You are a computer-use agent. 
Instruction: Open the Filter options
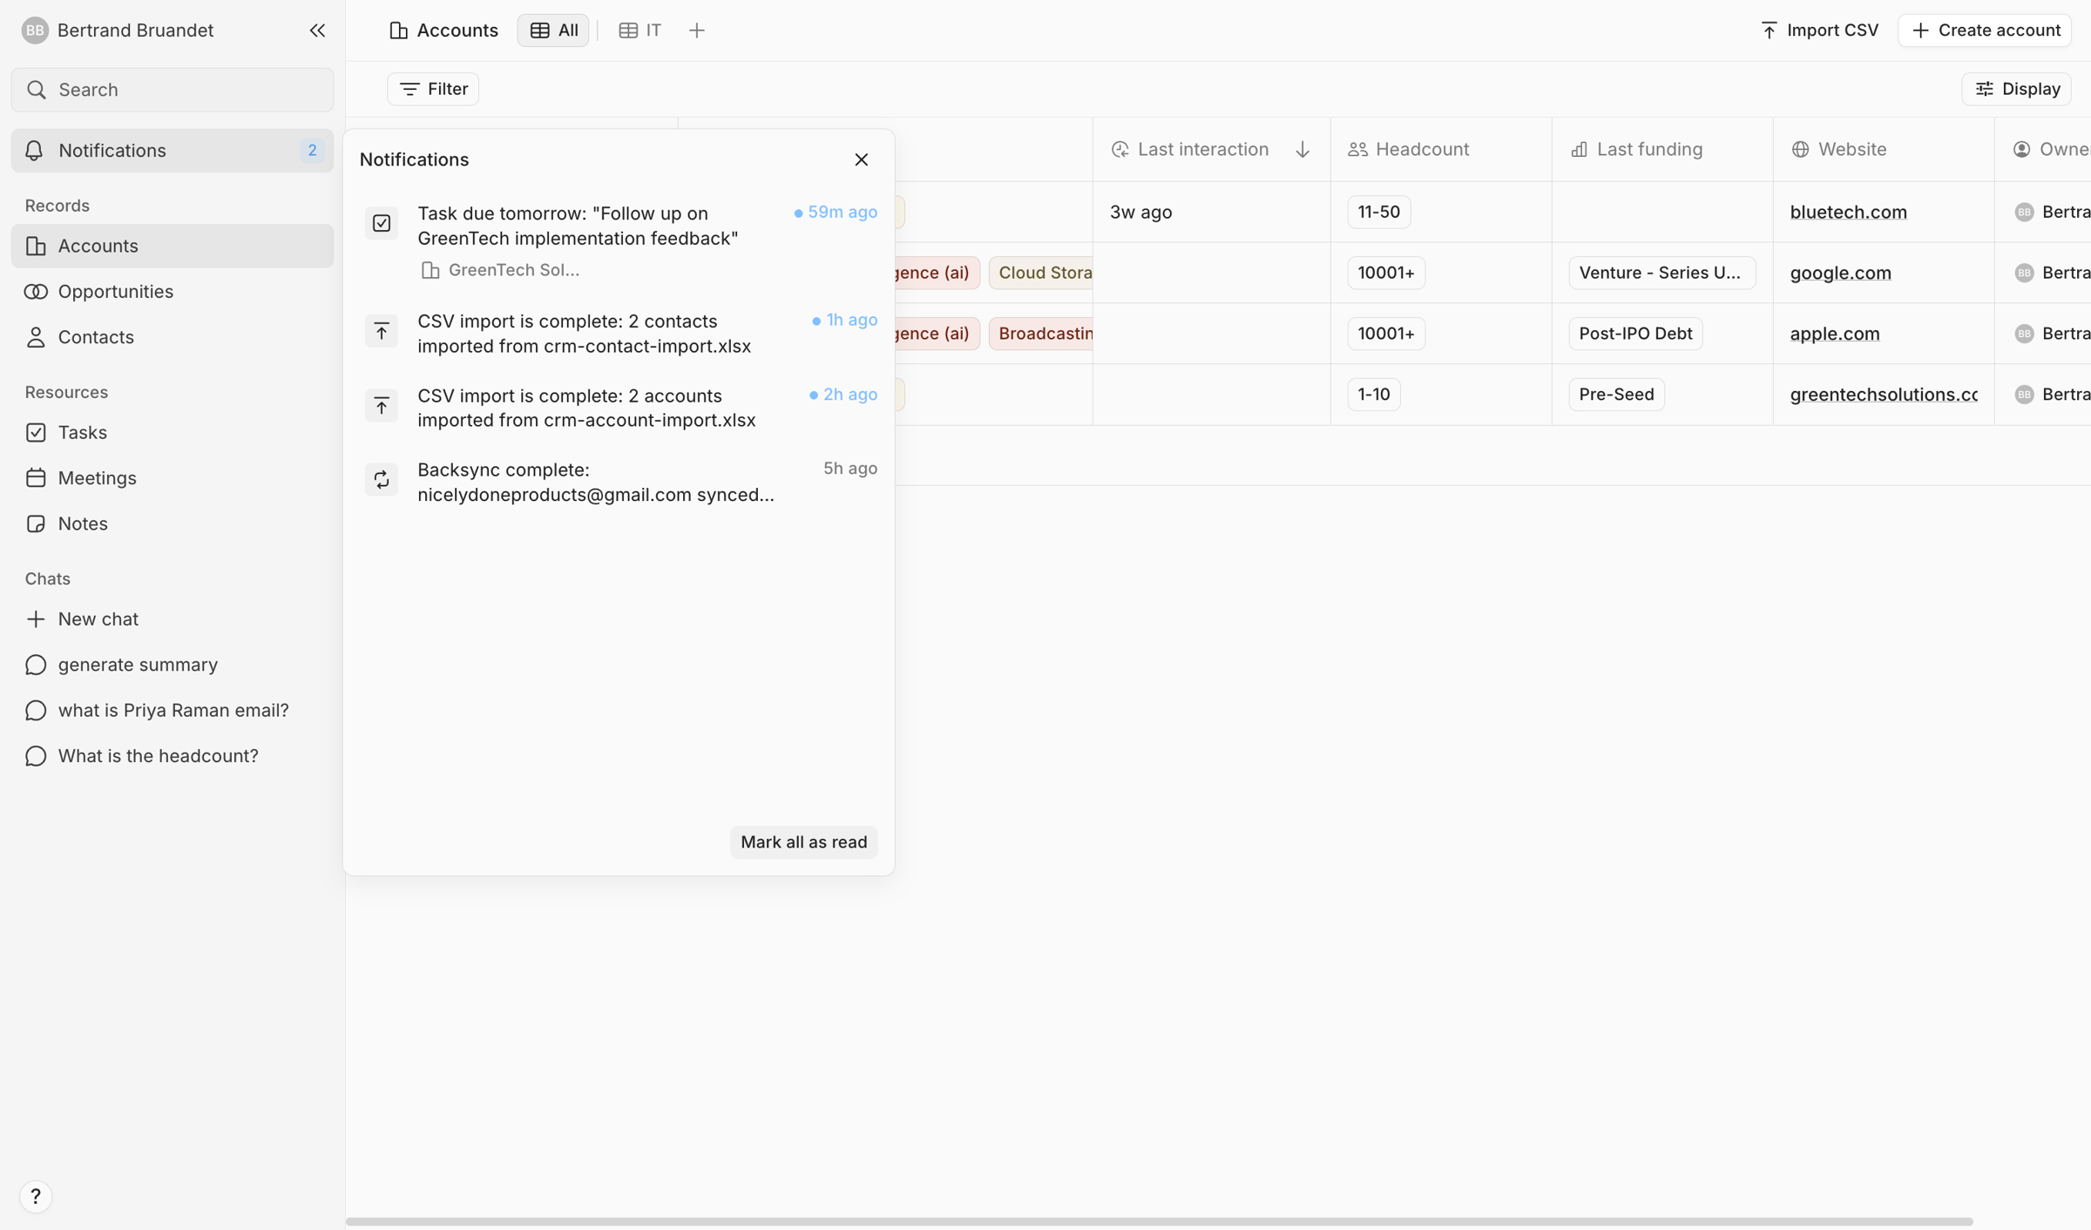(433, 89)
